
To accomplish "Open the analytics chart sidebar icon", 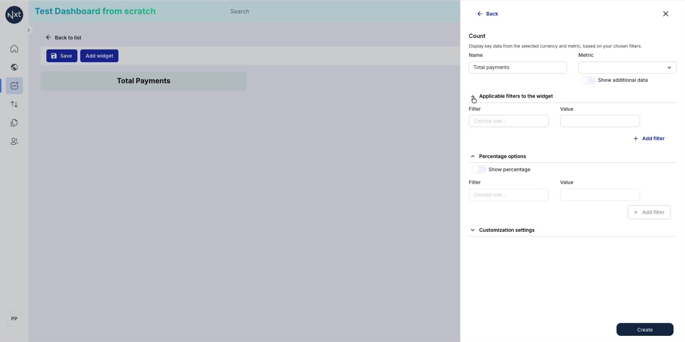I will 14,86.
